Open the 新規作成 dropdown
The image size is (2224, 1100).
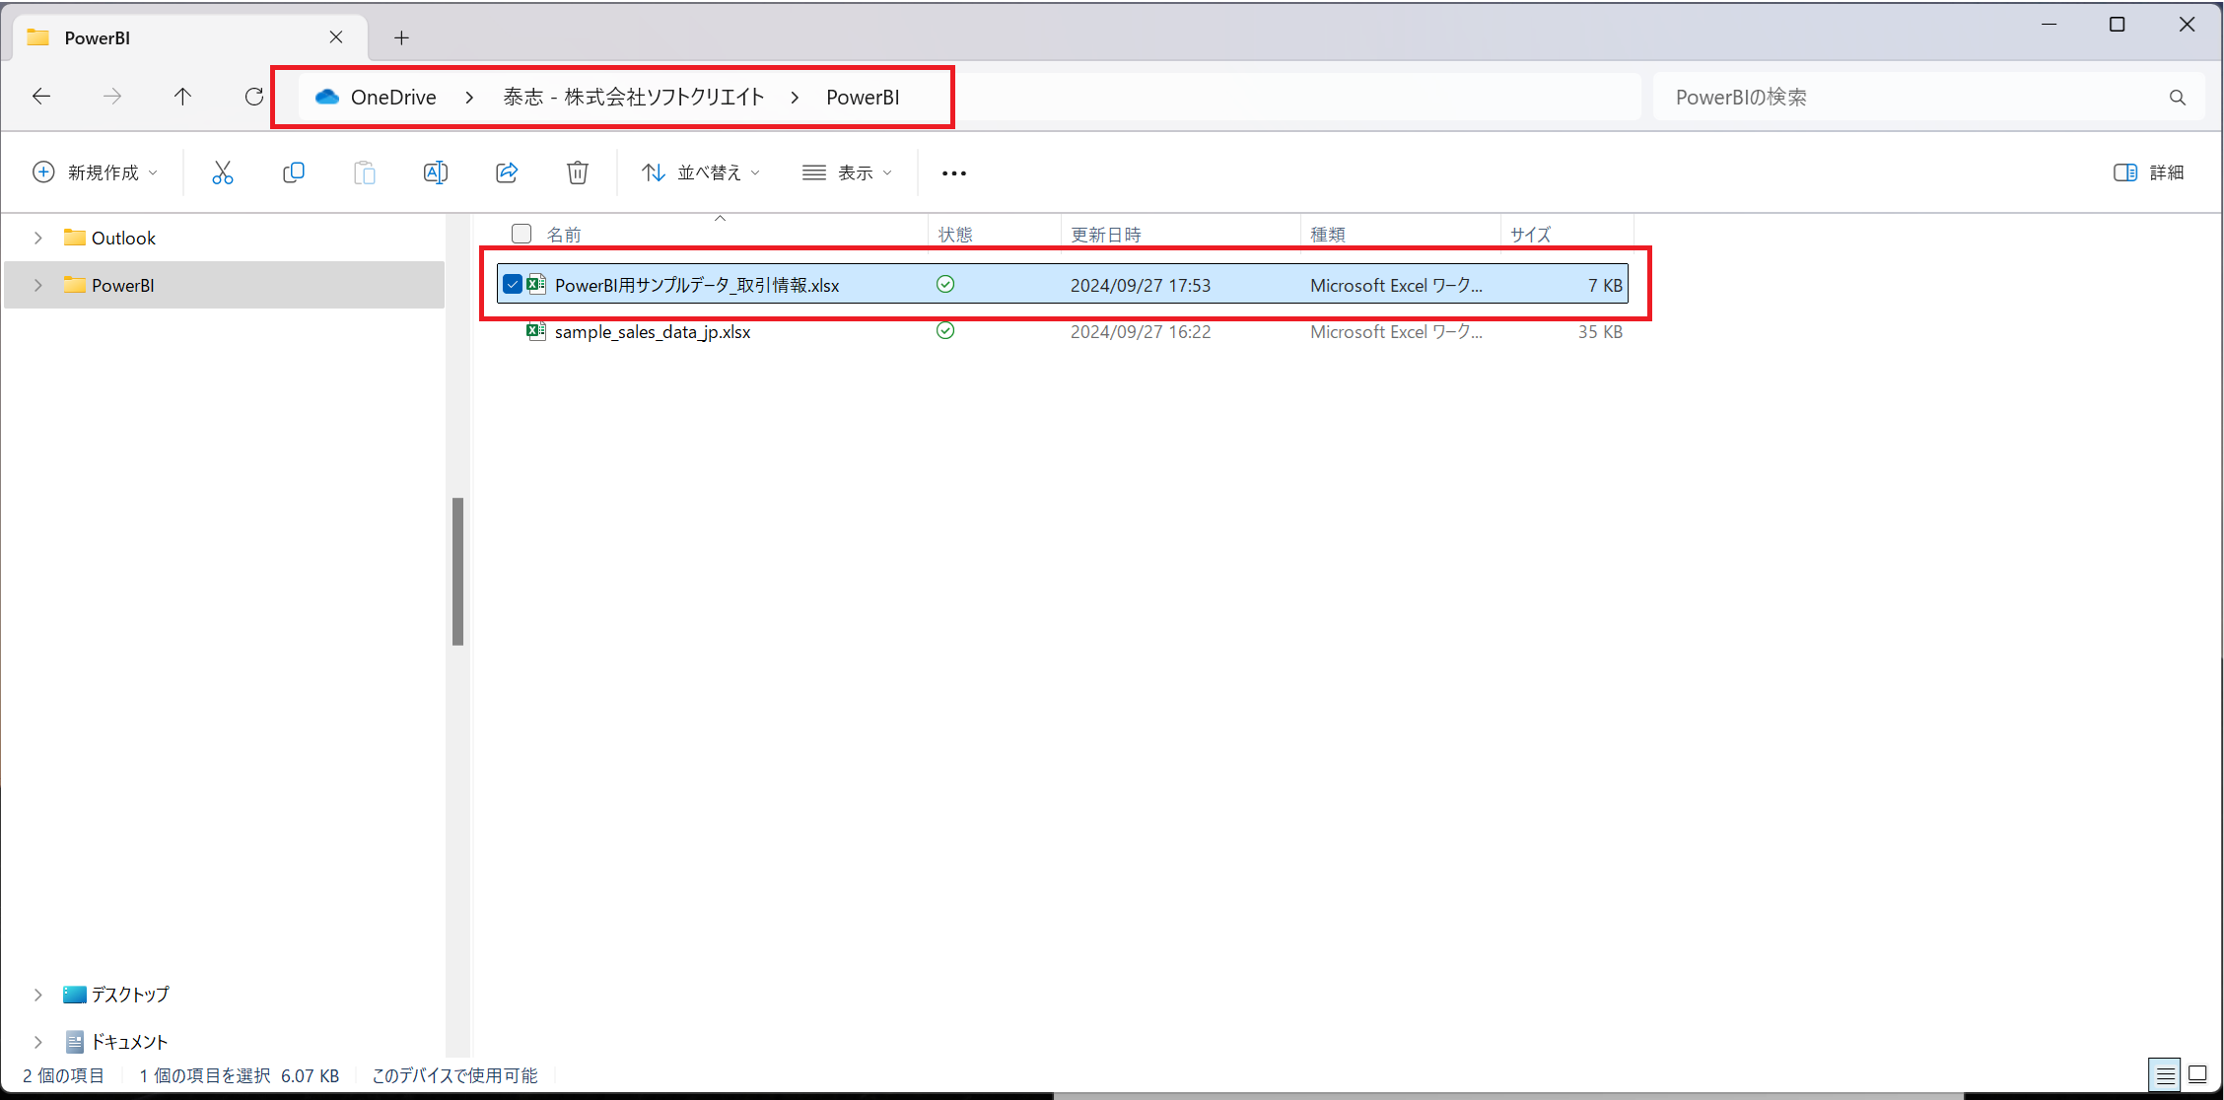tap(96, 172)
